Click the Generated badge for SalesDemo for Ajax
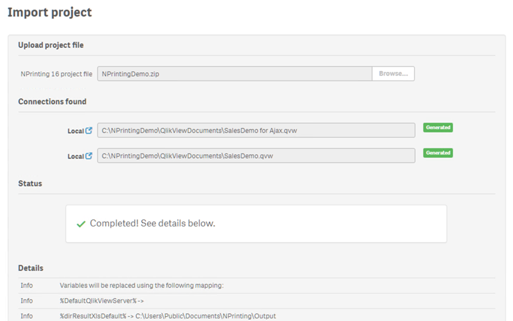This screenshot has width=513, height=321. (x=438, y=127)
